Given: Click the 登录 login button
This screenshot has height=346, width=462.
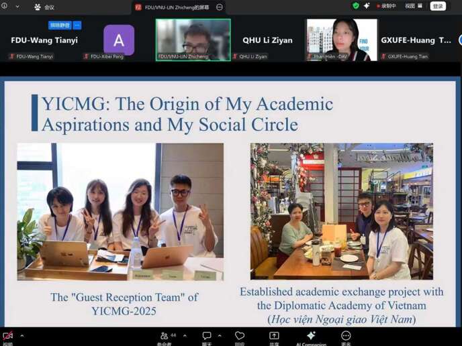Looking at the screenshot, I should tap(438, 6).
